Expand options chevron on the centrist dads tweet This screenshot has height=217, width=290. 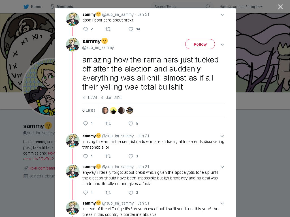(222, 136)
